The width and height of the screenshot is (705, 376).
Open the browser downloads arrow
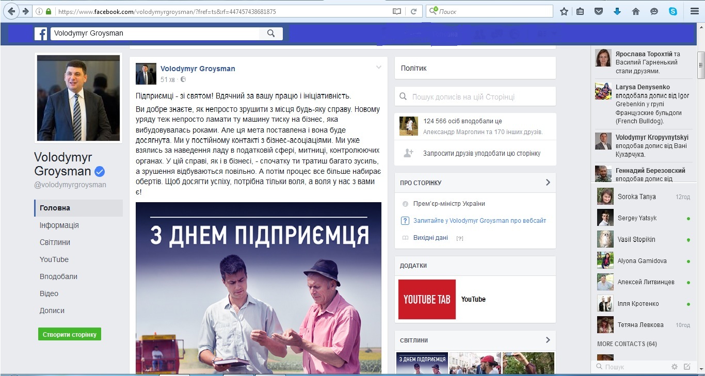pyautogui.click(x=617, y=11)
